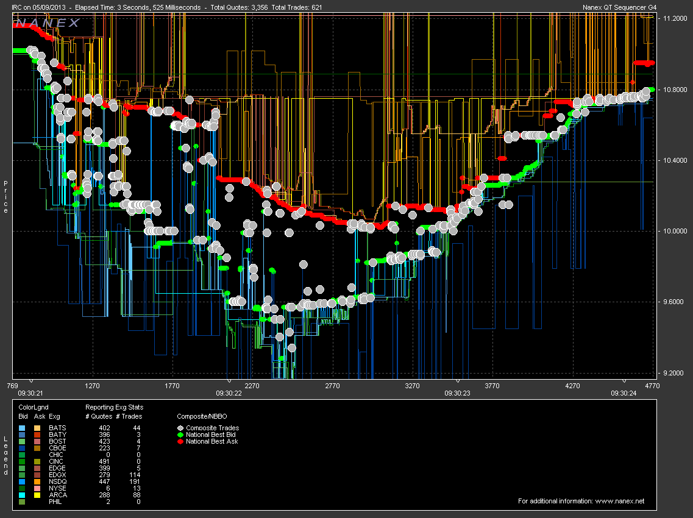Click the 09:30:21 time marker
Image resolution: width=693 pixels, height=518 pixels.
pyautogui.click(x=30, y=392)
